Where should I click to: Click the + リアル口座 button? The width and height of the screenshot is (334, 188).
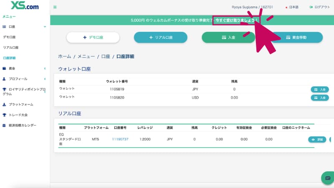[161, 38]
